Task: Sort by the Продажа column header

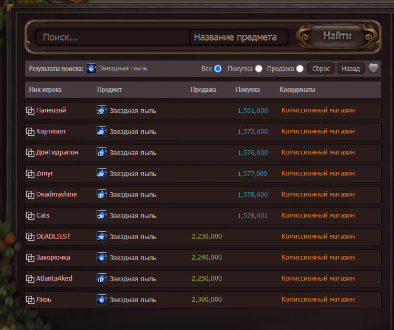Action: 203,90
